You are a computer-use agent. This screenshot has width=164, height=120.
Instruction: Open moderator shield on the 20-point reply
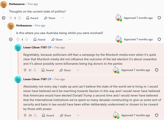point(156,115)
